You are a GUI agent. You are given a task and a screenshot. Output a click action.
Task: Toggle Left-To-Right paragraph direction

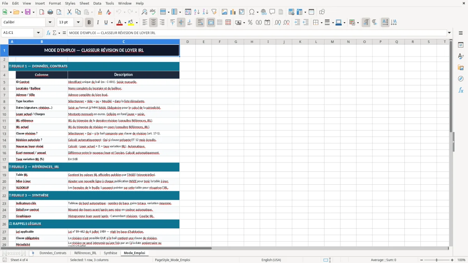click(x=366, y=23)
